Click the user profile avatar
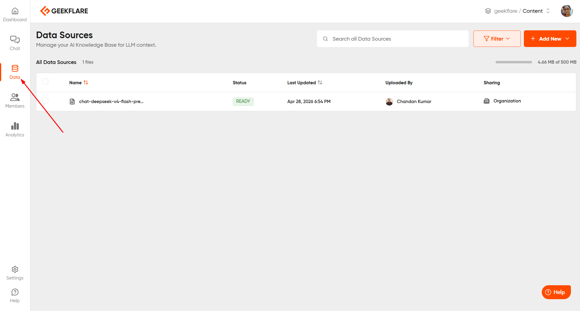 (567, 11)
